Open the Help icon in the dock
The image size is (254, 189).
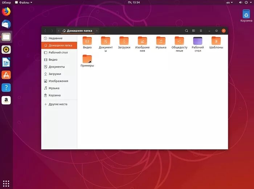click(6, 88)
